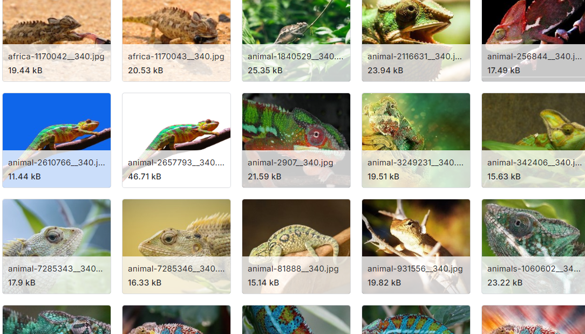Click the animal-931556__340.jpg image card
This screenshot has height=334, width=585.
416,247
